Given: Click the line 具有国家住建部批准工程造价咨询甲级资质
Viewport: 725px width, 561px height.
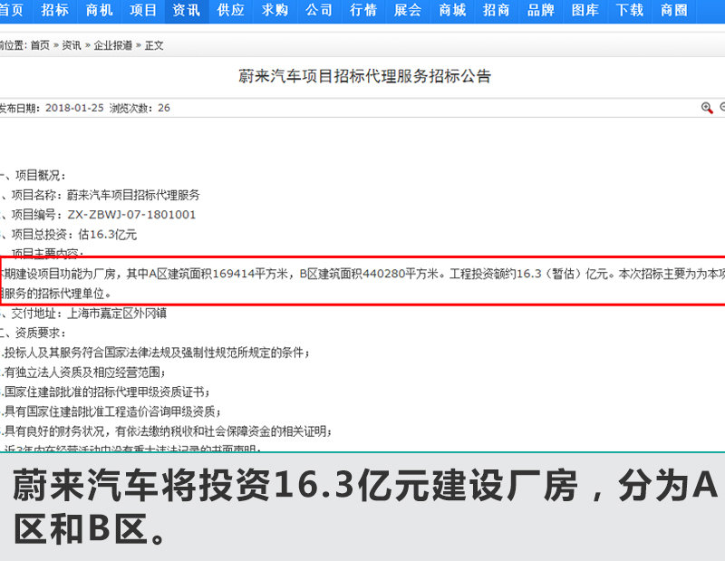Looking at the screenshot, I should 111,411.
